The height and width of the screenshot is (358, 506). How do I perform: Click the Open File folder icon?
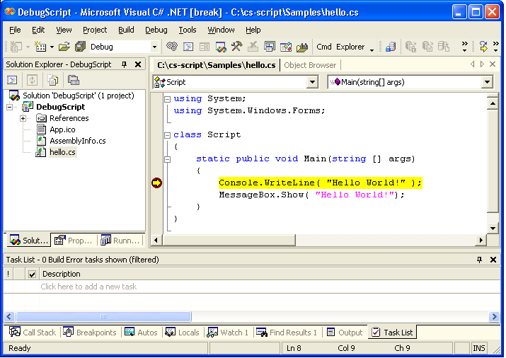[64, 47]
